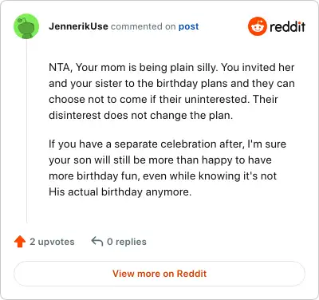
Task: Click JennerikUse's green Snoo avatar
Action: [26, 26]
